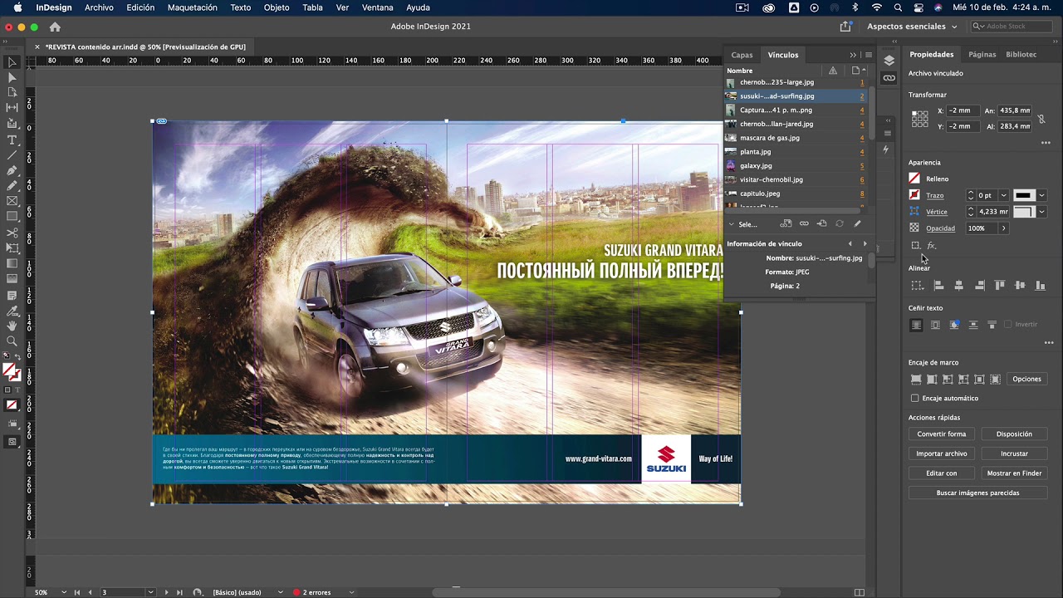Select jump object text wrap option
This screenshot has width=1063, height=598.
[973, 325]
